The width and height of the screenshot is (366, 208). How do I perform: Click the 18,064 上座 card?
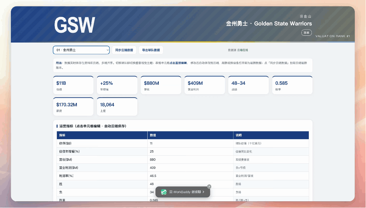point(117,107)
